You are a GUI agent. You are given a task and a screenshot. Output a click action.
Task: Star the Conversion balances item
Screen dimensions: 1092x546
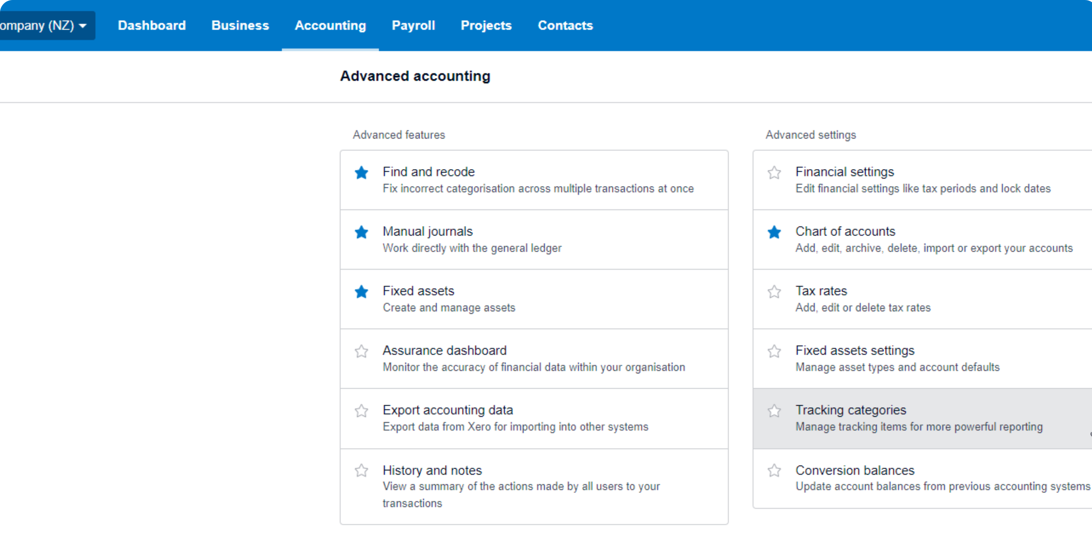pos(774,470)
